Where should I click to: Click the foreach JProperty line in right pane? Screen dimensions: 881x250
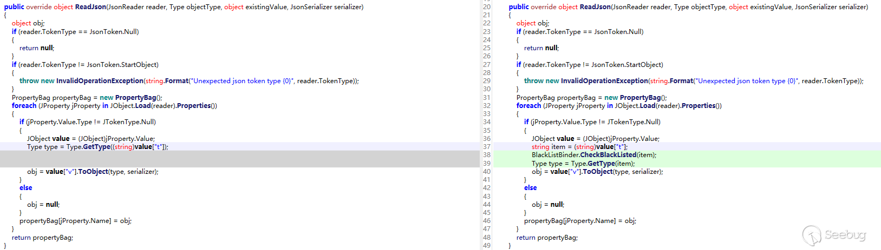619,106
